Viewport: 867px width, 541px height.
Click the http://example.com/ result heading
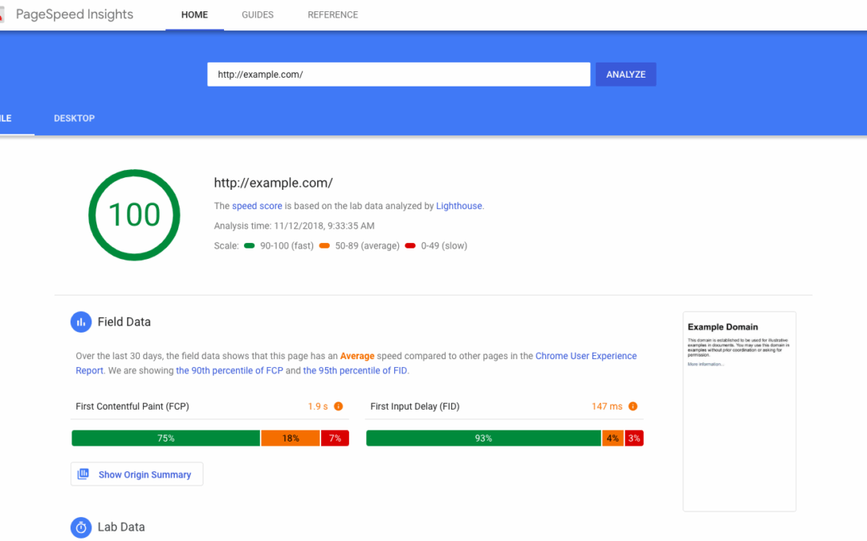click(x=273, y=183)
